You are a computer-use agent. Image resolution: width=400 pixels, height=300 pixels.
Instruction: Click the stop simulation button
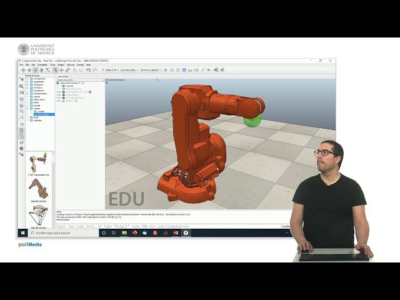click(178, 70)
